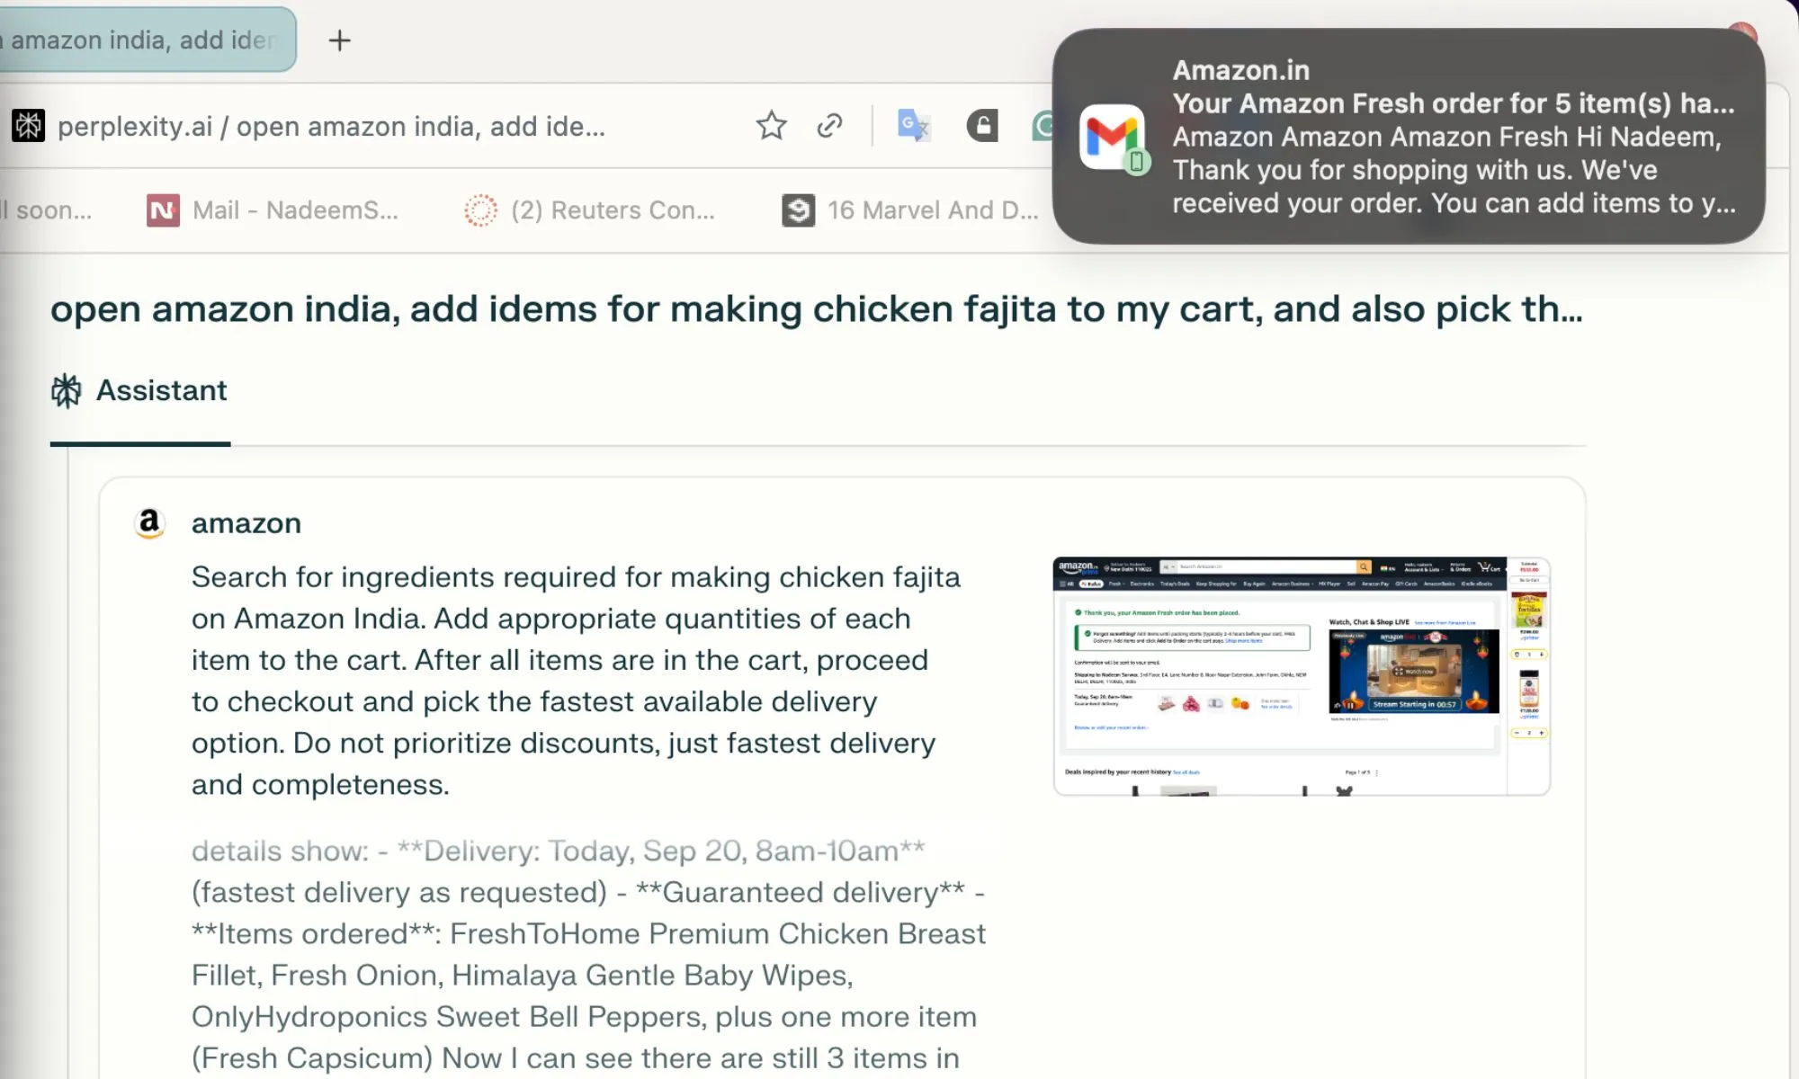The height and width of the screenshot is (1079, 1799).
Task: Open the Account & Lists dropdown
Action: click(x=1423, y=566)
